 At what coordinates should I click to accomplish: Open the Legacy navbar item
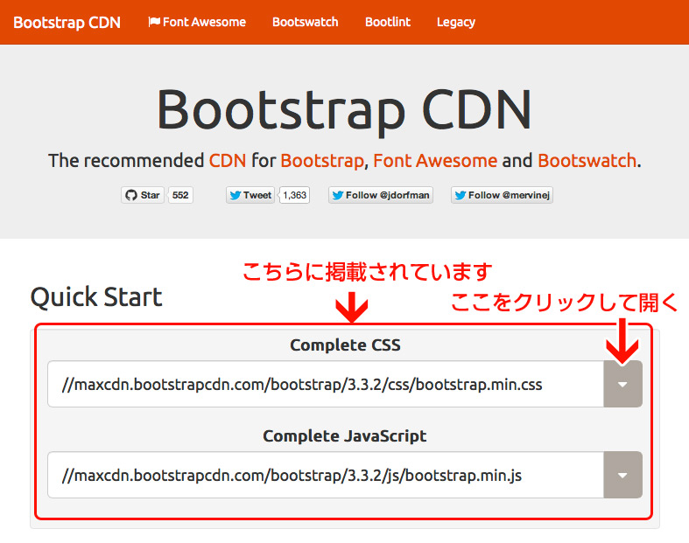tap(456, 22)
